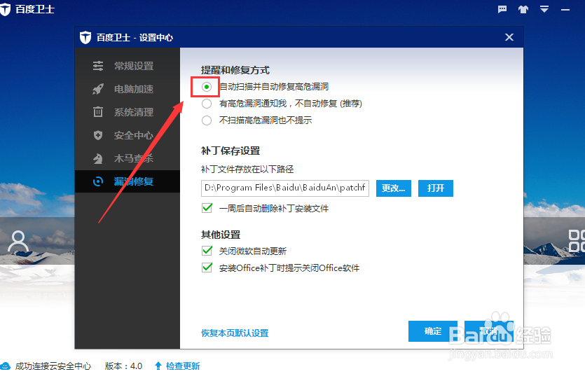This screenshot has width=585, height=374.
Task: Click the cloud connection status icon
Action: (5, 366)
